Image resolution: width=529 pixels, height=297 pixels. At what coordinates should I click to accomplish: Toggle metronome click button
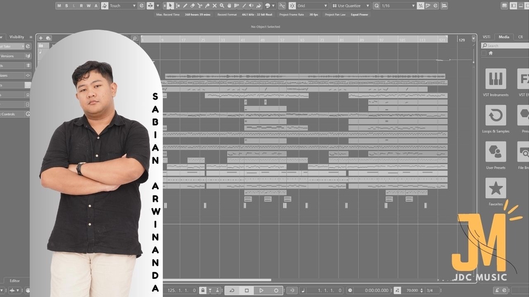[x=497, y=290]
